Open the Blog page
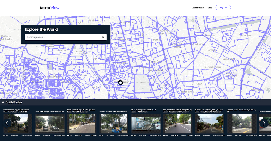271x141 pixels. pos(210,8)
